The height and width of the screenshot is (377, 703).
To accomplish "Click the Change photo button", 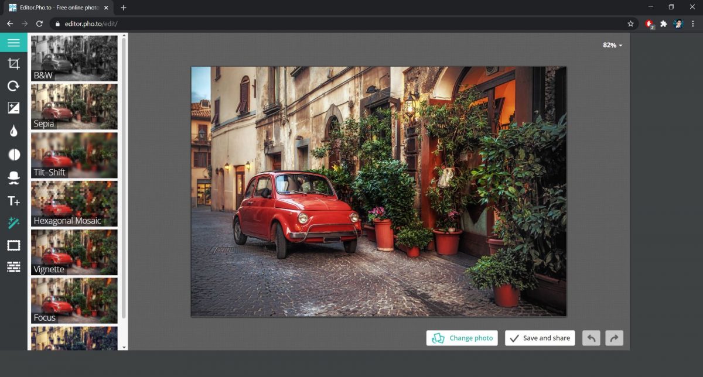I will (462, 338).
